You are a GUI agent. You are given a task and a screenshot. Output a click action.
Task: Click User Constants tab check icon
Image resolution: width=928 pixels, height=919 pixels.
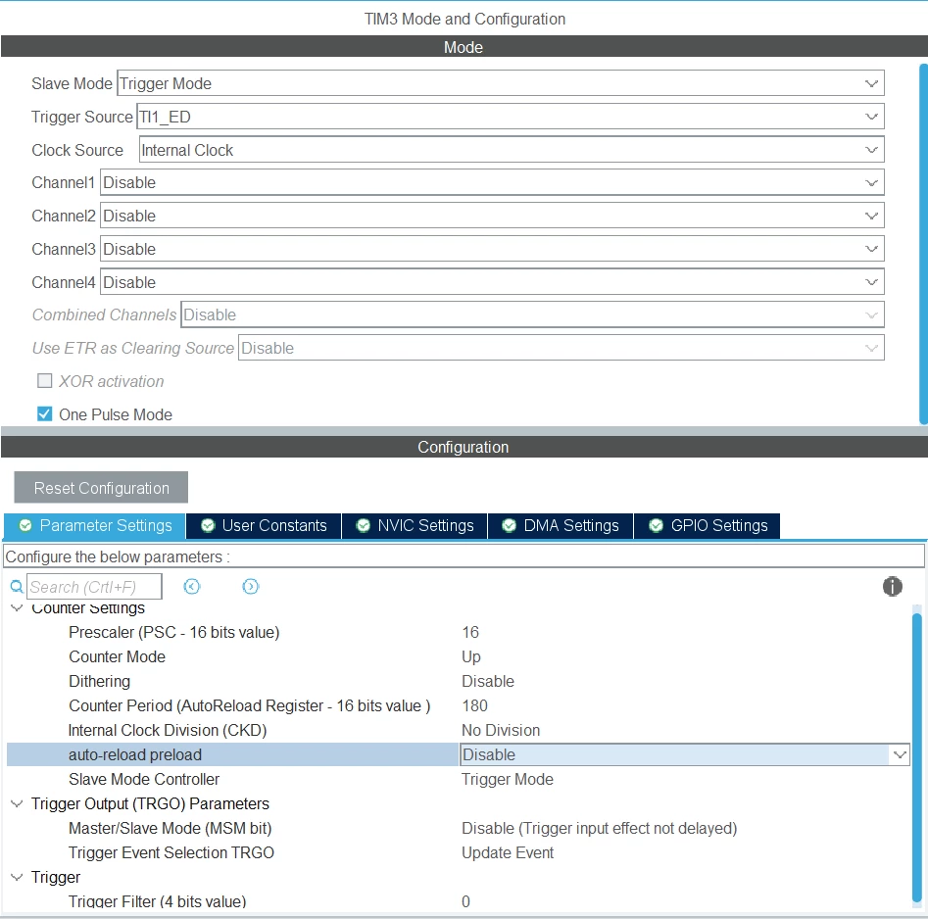click(x=208, y=525)
